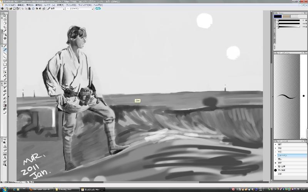Open the フィルタ menu

[x=71, y=5]
